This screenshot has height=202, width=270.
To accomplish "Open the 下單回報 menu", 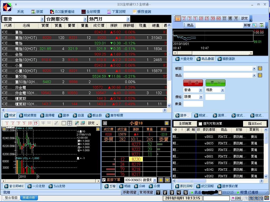I will coord(116,12).
